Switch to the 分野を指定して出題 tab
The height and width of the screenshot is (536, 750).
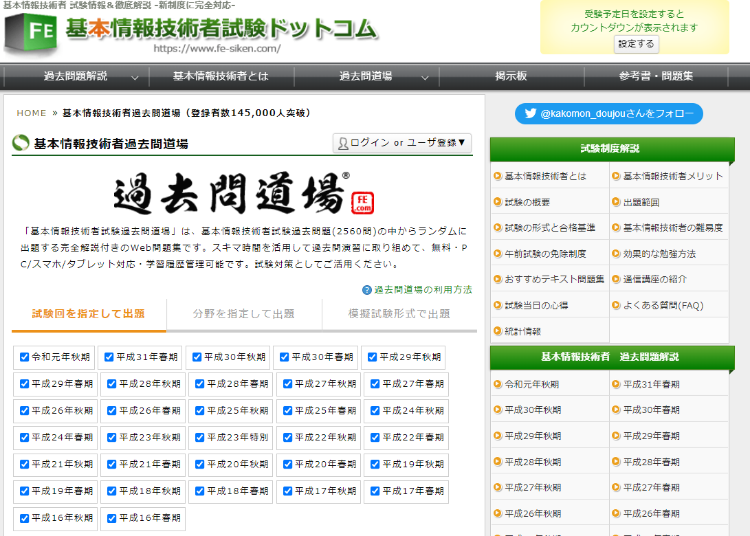tap(244, 315)
